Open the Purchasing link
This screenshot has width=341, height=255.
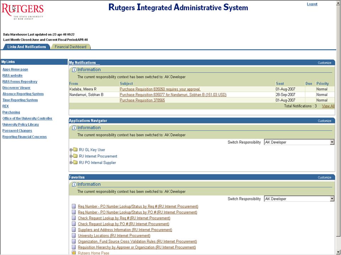point(11,112)
